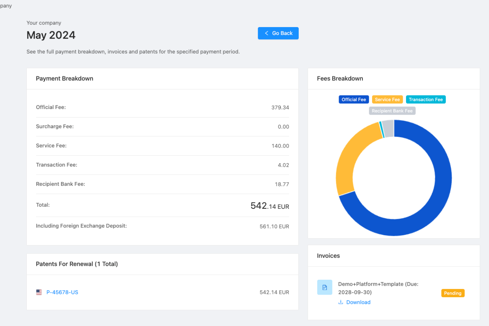Click the Go Back button
Screen dimensions: 489x326
click(x=278, y=33)
